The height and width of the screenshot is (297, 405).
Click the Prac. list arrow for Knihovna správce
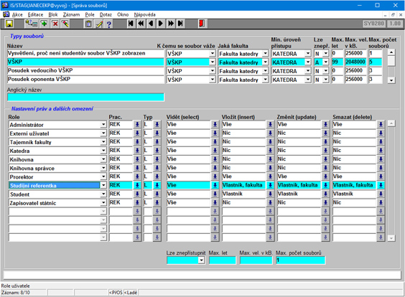(x=137, y=168)
